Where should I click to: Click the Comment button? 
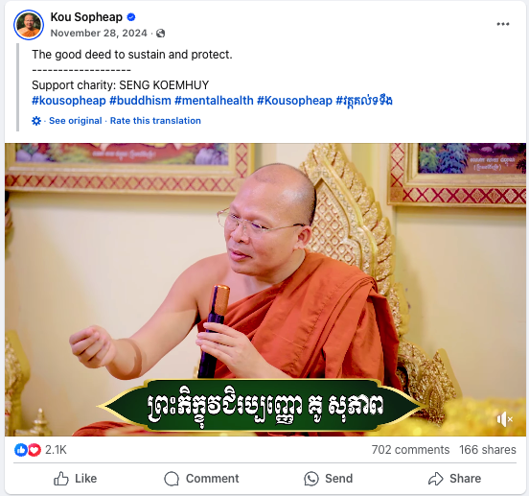(x=201, y=479)
